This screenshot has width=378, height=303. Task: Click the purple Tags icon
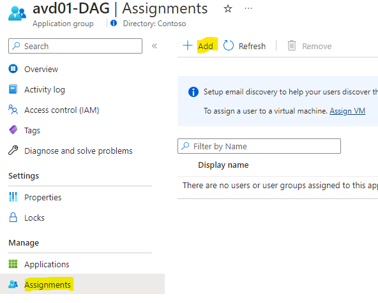coord(13,130)
